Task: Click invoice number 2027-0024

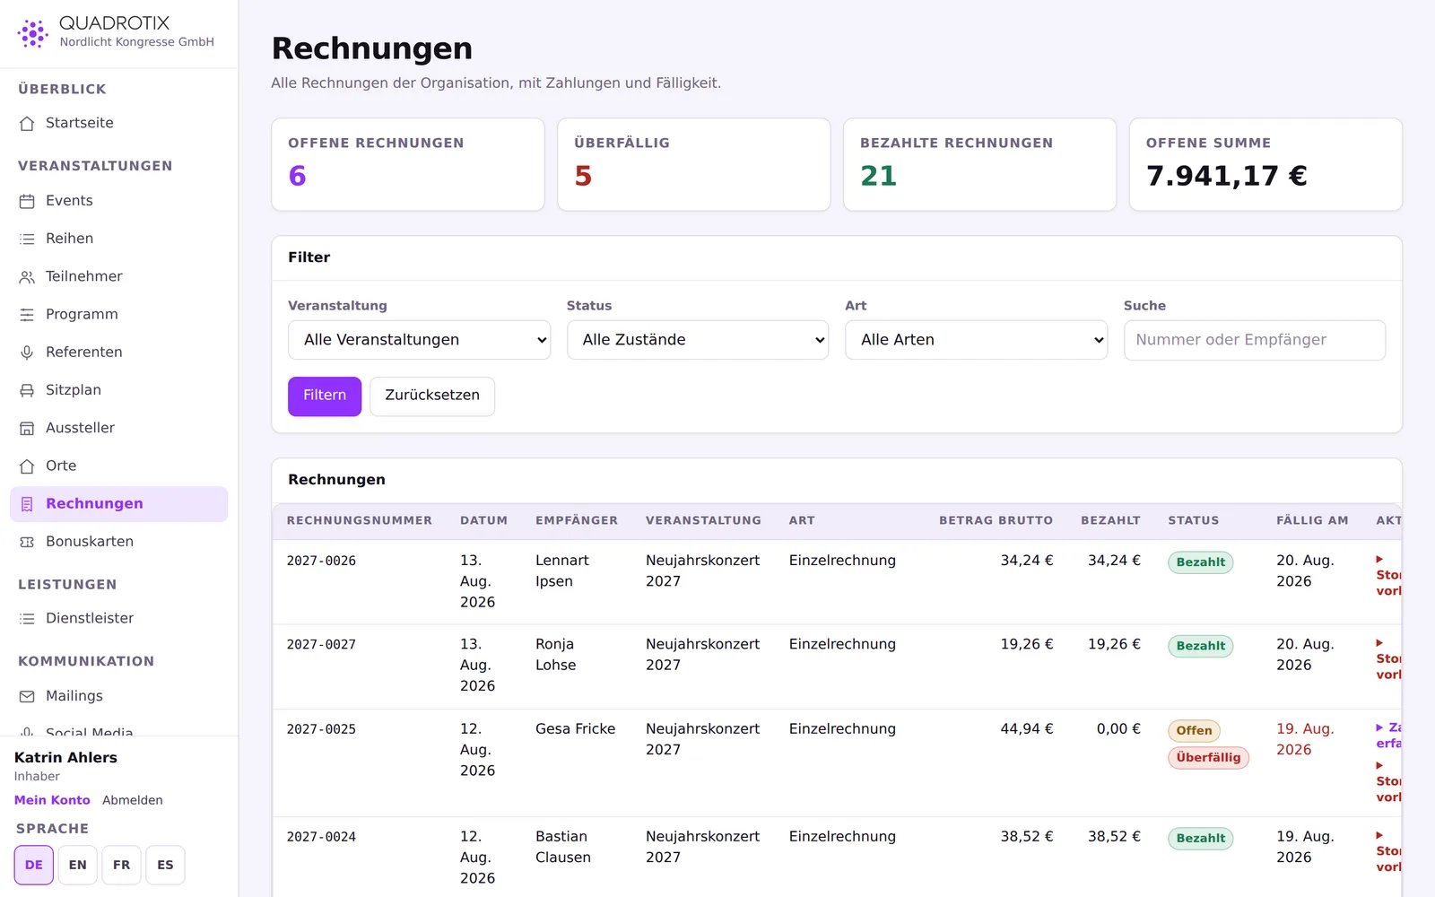Action: pyautogui.click(x=321, y=837)
